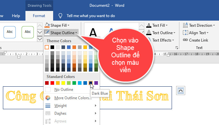This screenshot has height=125, width=219.
Task: Select the Purple standard color swatch
Action: pos(96,83)
